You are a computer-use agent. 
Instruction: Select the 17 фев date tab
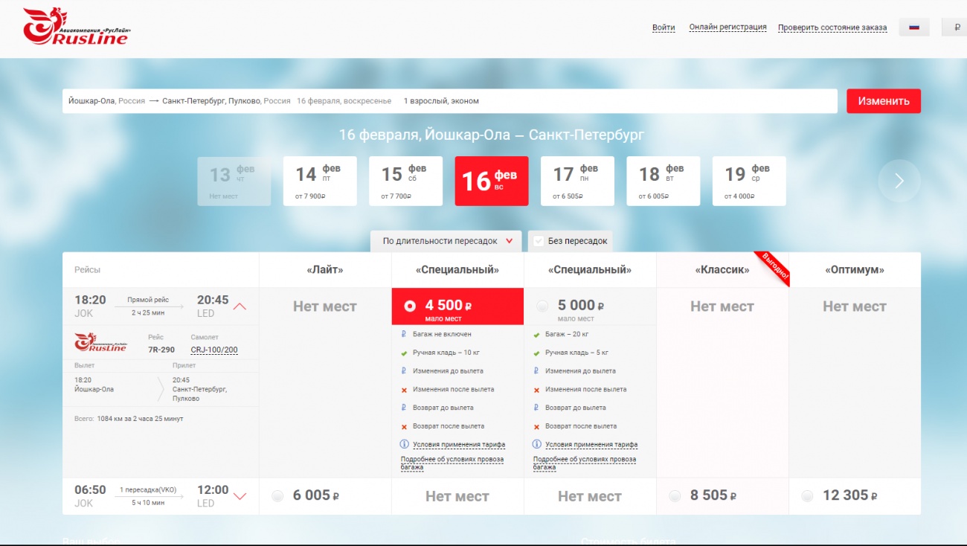pyautogui.click(x=577, y=181)
